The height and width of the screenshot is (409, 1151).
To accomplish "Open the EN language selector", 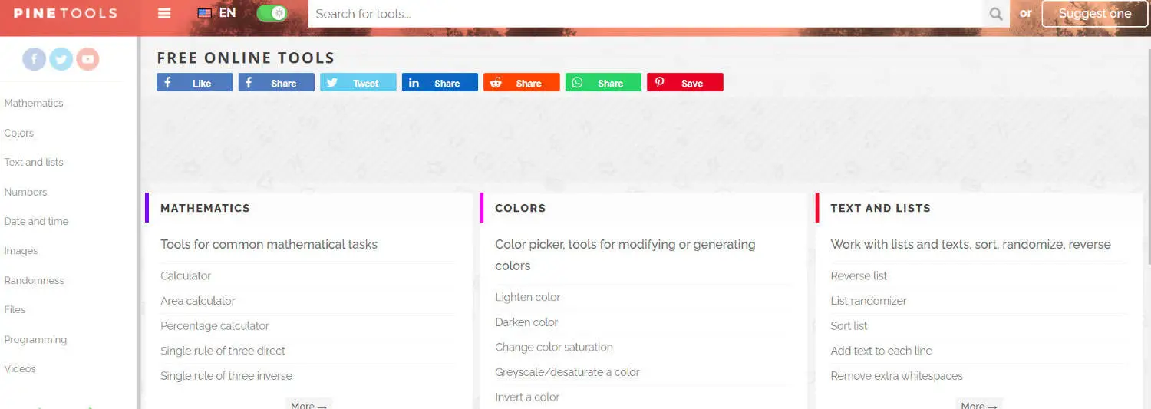I will pos(216,13).
